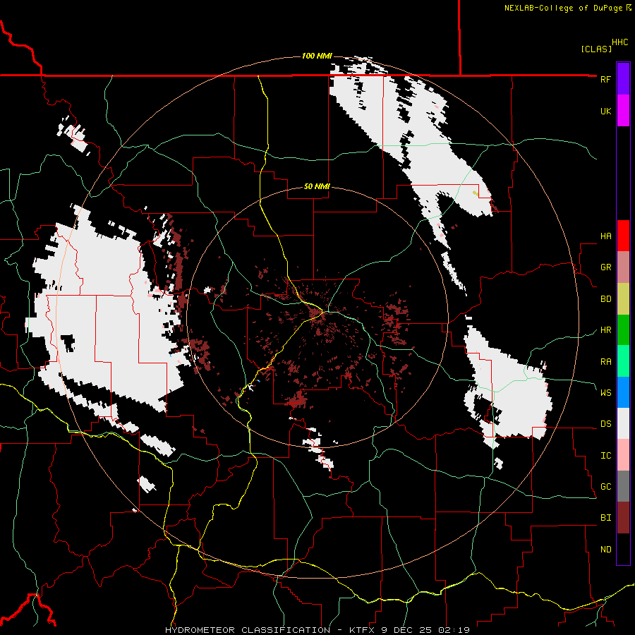Click the 100 NMI range ring label

tap(317, 56)
